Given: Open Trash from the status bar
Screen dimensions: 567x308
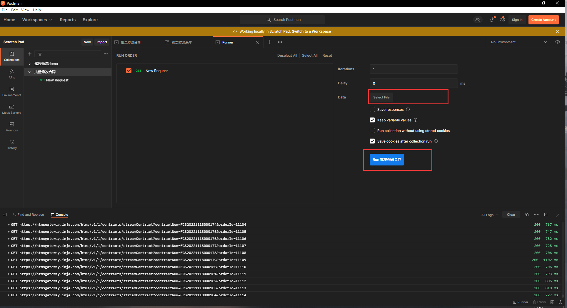Looking at the screenshot, I should pos(539,302).
